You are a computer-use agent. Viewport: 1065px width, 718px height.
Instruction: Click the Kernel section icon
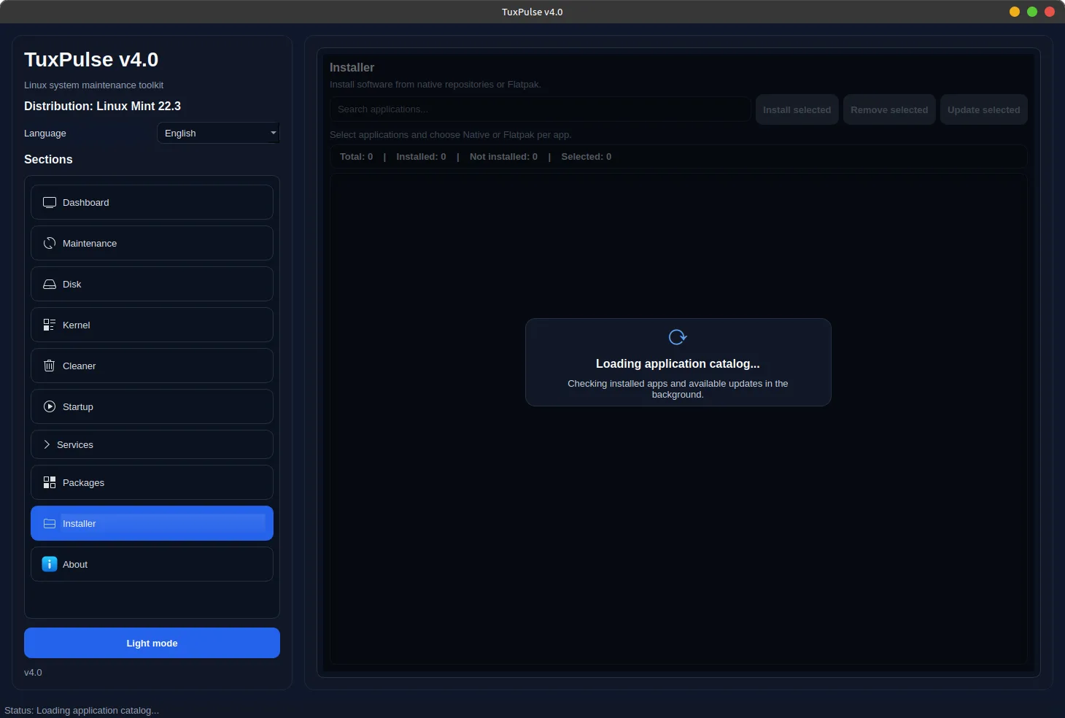tap(50, 325)
